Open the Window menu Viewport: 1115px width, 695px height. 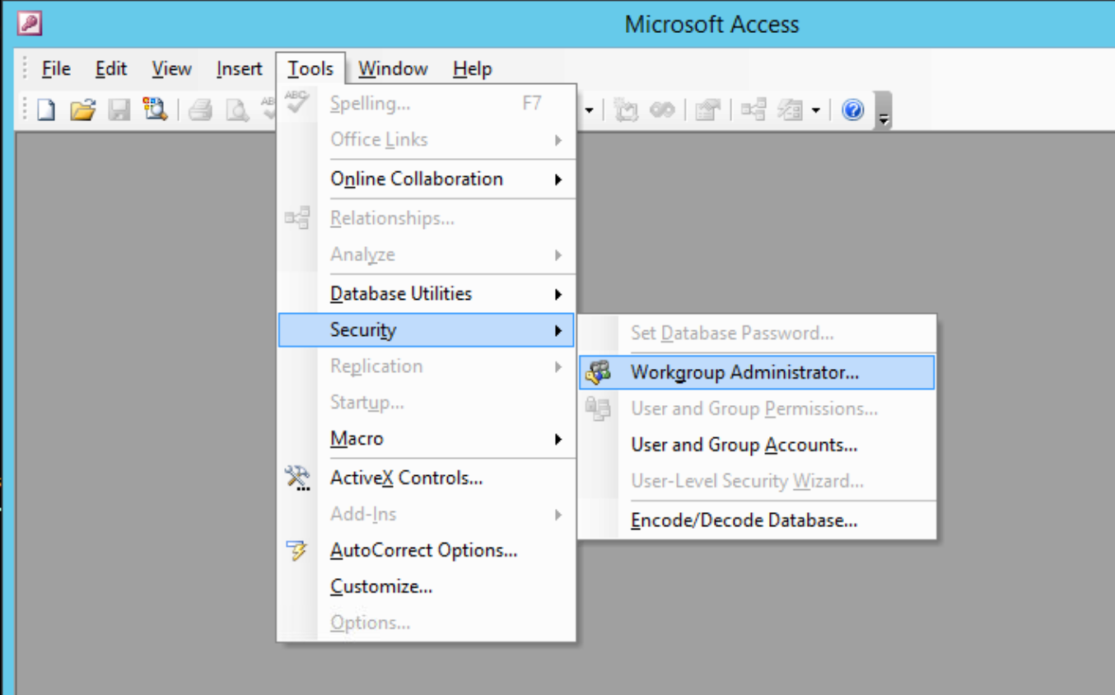(x=393, y=69)
